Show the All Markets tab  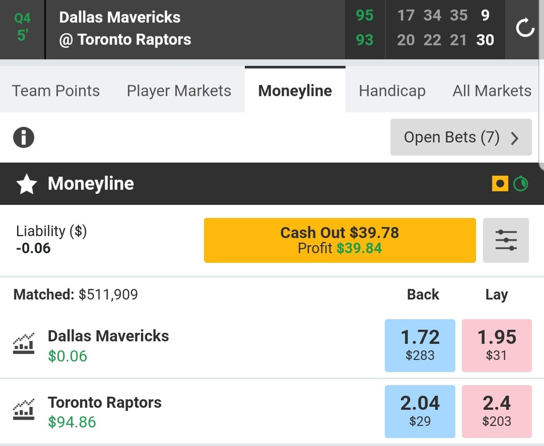pos(491,91)
